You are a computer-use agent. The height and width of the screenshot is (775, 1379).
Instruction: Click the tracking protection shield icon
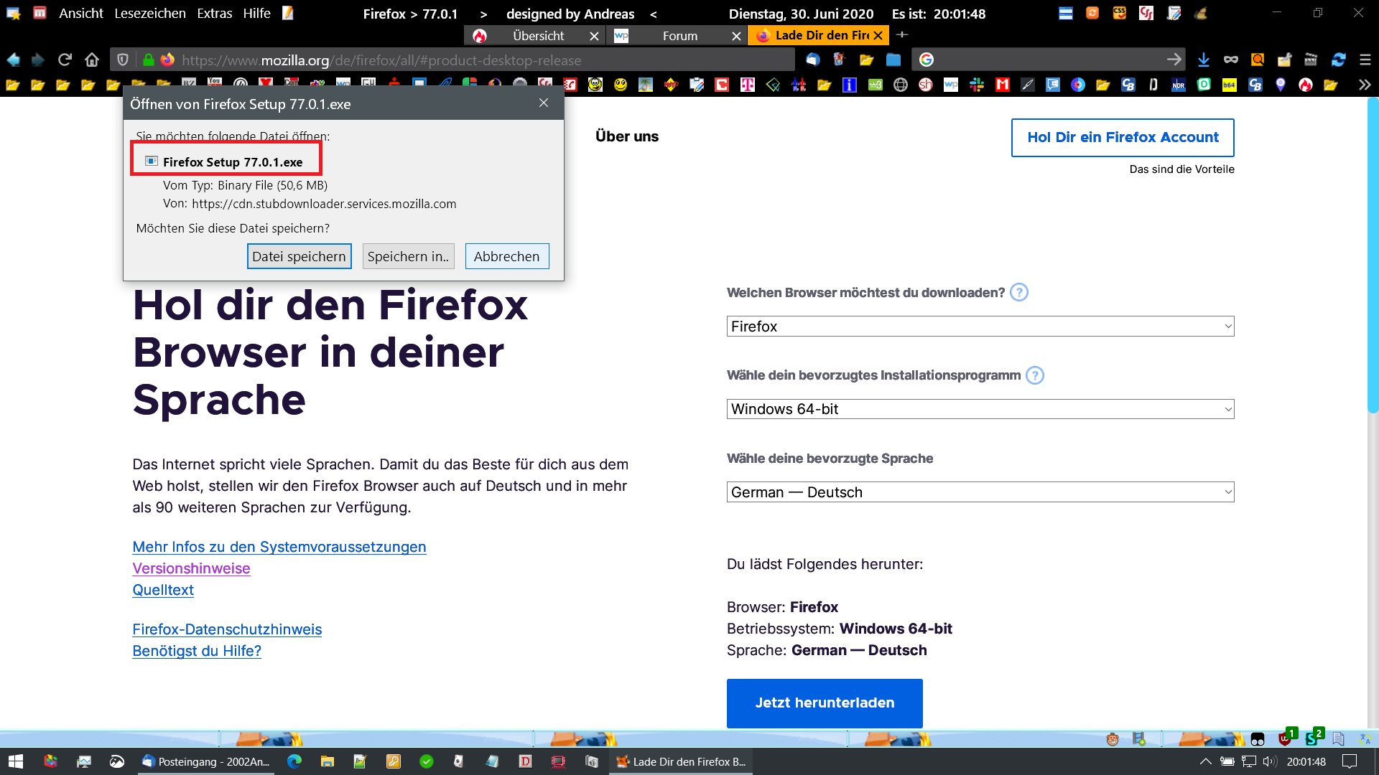[x=123, y=60]
